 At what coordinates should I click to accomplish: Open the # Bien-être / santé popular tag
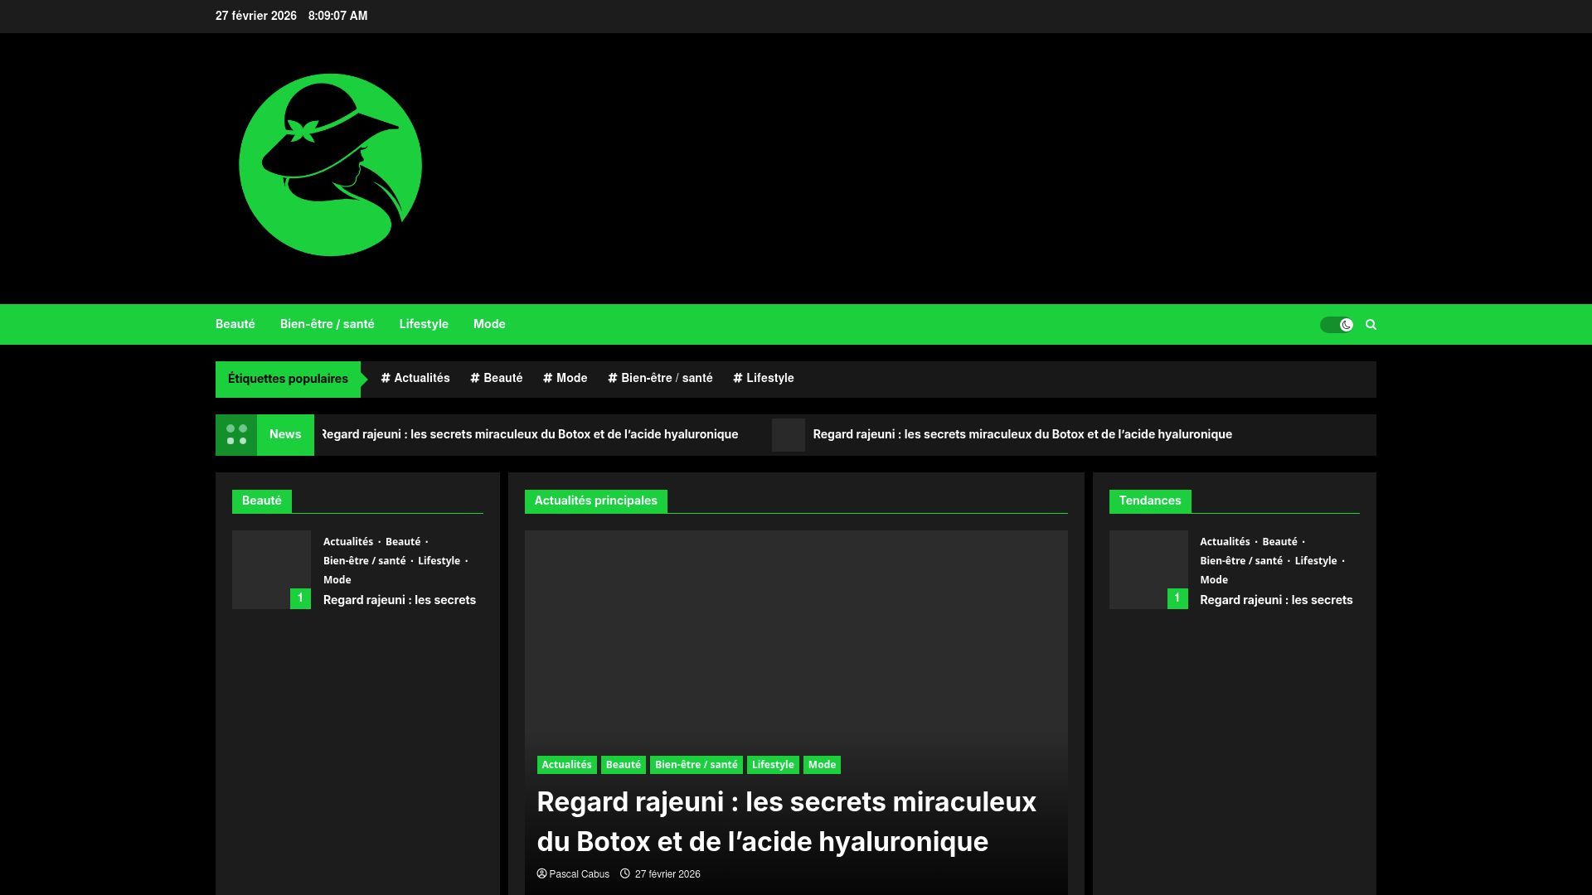tap(661, 378)
